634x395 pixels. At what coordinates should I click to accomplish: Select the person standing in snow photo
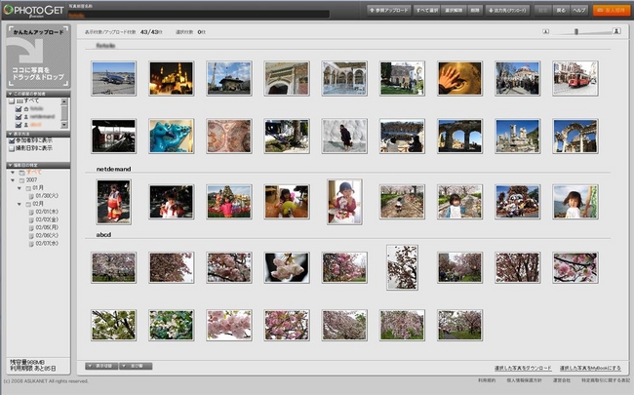coord(344,137)
